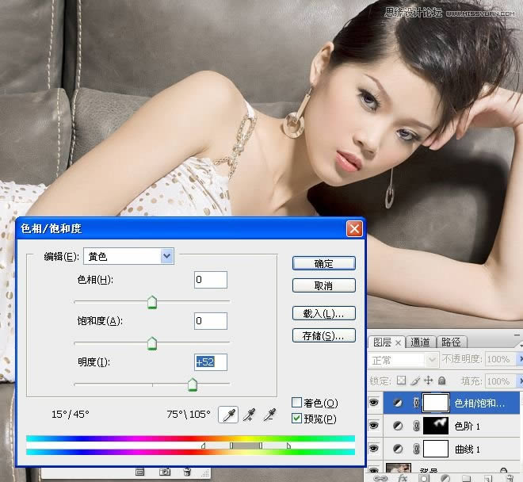Click the lock image pixels brush icon
Image resolution: width=523 pixels, height=482 pixels.
tap(415, 381)
